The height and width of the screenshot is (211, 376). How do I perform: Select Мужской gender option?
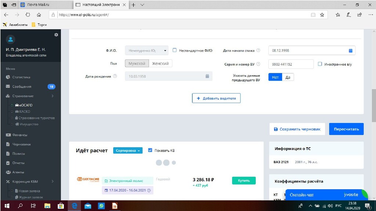137,63
